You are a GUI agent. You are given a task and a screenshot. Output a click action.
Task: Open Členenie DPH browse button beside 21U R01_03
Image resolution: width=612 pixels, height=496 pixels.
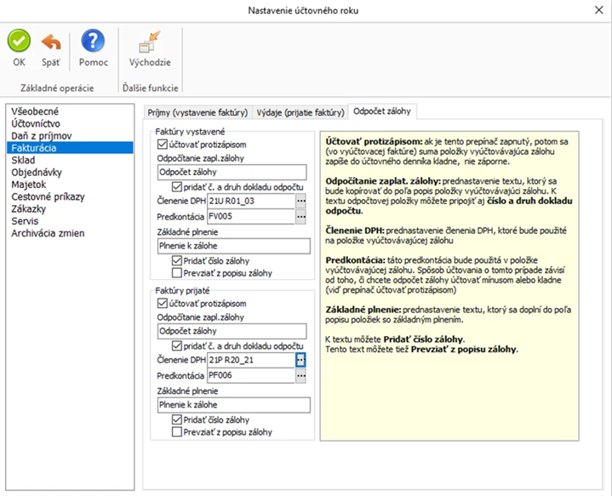click(x=300, y=201)
